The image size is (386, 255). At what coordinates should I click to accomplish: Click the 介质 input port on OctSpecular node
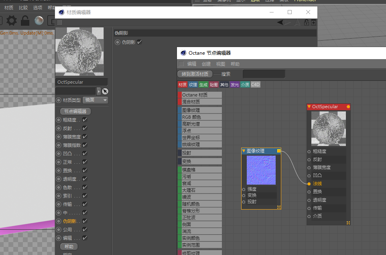click(309, 216)
